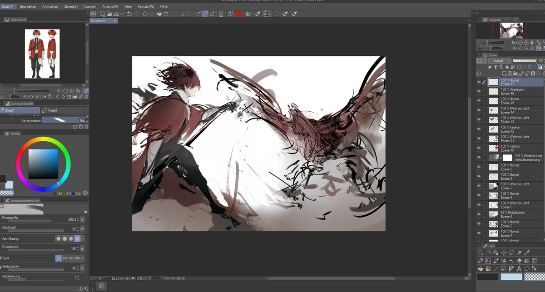Select the Text tool (letter A)

coord(519,269)
